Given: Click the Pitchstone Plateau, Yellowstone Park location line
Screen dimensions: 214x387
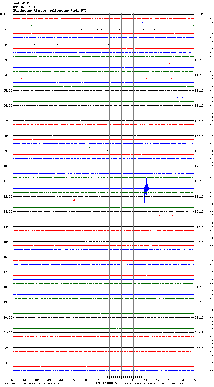Looking at the screenshot, I should pos(49,11).
